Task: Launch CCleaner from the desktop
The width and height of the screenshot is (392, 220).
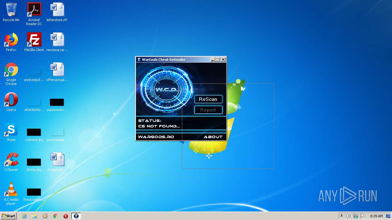Action: [11, 162]
